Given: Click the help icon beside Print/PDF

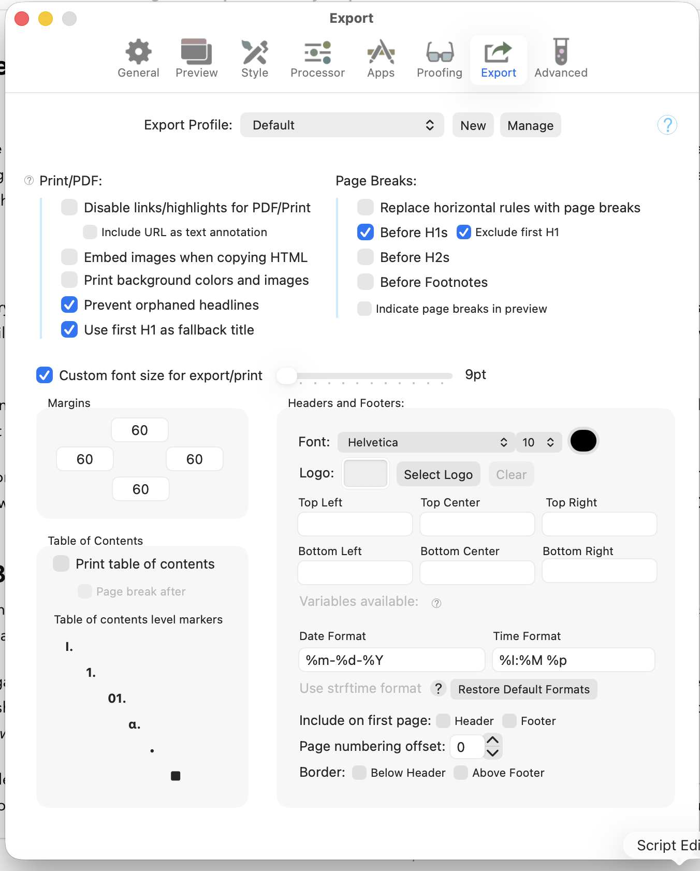Looking at the screenshot, I should [29, 180].
